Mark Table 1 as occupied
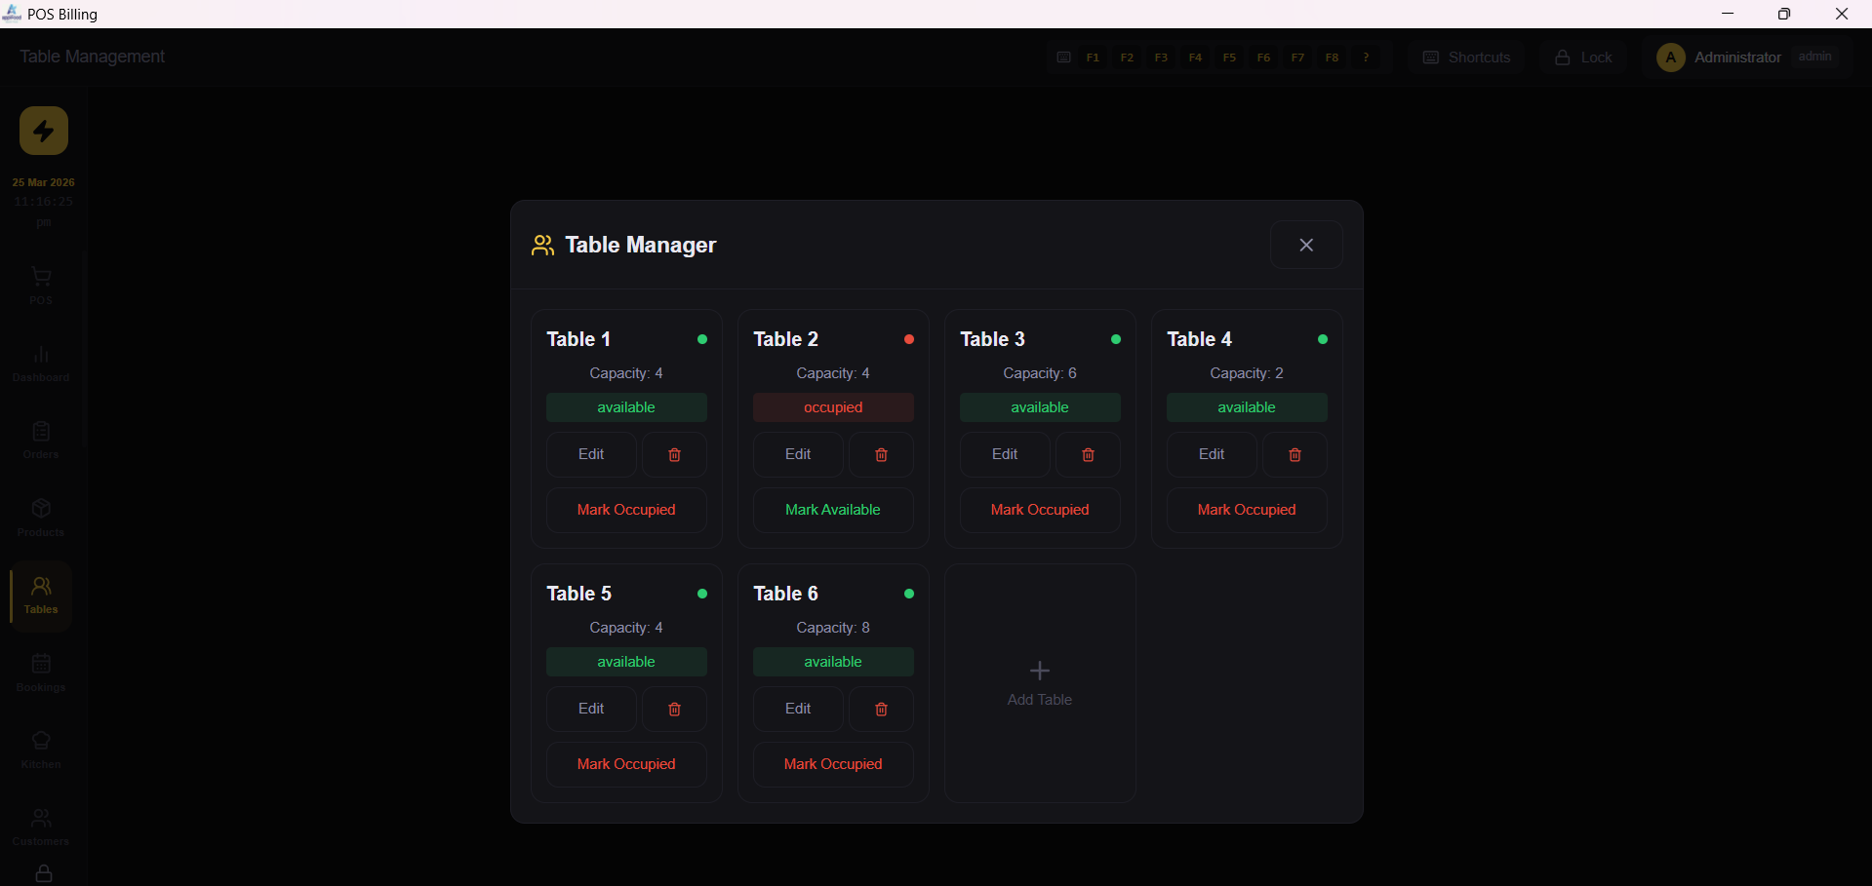Image resolution: width=1872 pixels, height=886 pixels. coord(626,510)
